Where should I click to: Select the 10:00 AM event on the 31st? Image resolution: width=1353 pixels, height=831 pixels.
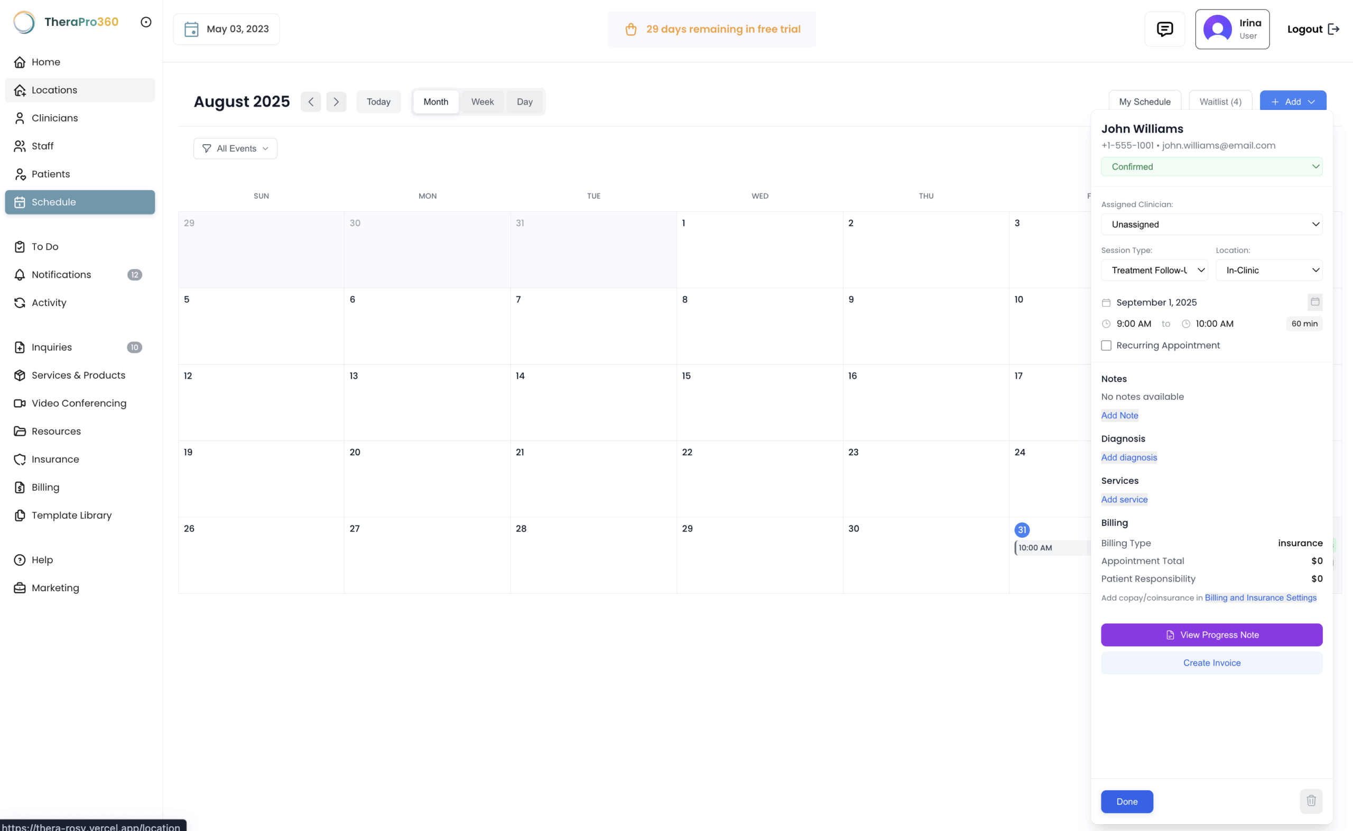pos(1052,547)
